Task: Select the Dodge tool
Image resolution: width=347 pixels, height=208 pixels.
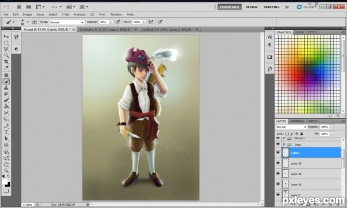Action: coord(6,119)
